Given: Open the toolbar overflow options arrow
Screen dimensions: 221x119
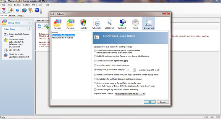Looking at the screenshot, I should 41,12.
